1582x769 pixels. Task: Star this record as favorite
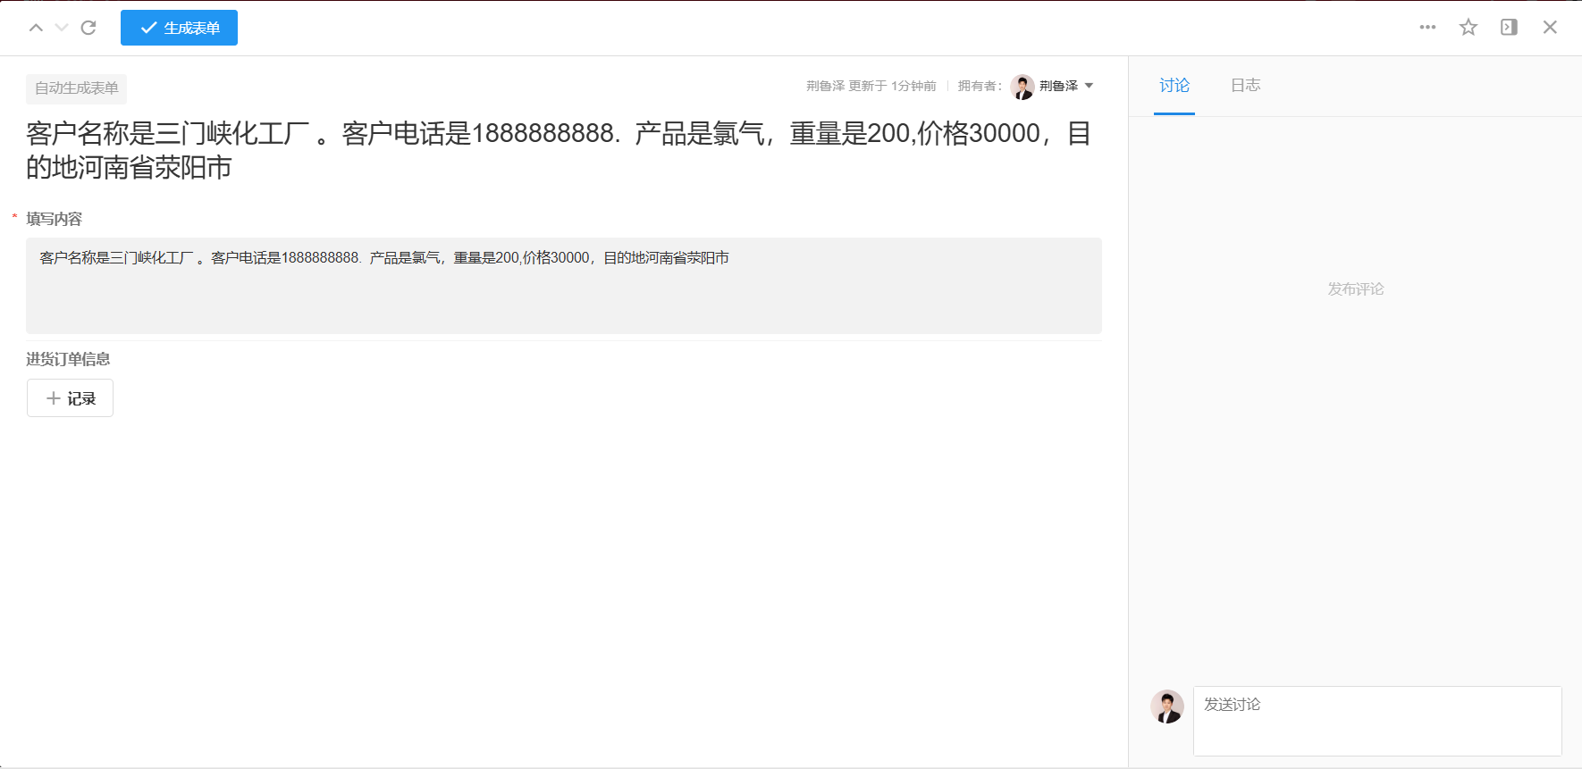point(1468,28)
